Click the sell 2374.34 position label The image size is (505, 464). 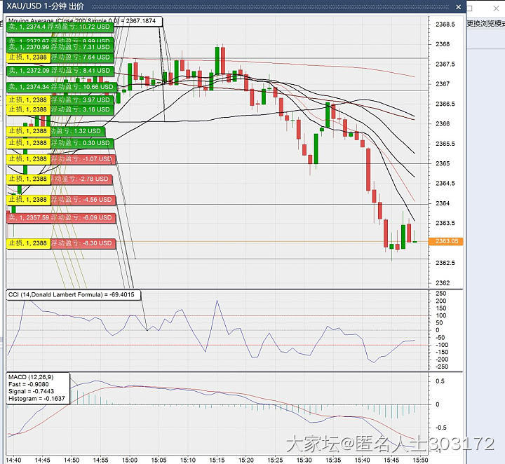coord(60,87)
